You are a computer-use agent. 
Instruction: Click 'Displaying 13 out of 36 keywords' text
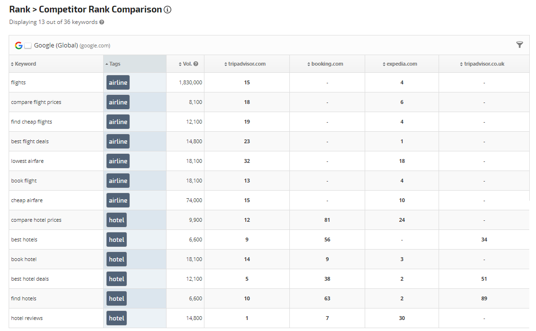[53, 22]
